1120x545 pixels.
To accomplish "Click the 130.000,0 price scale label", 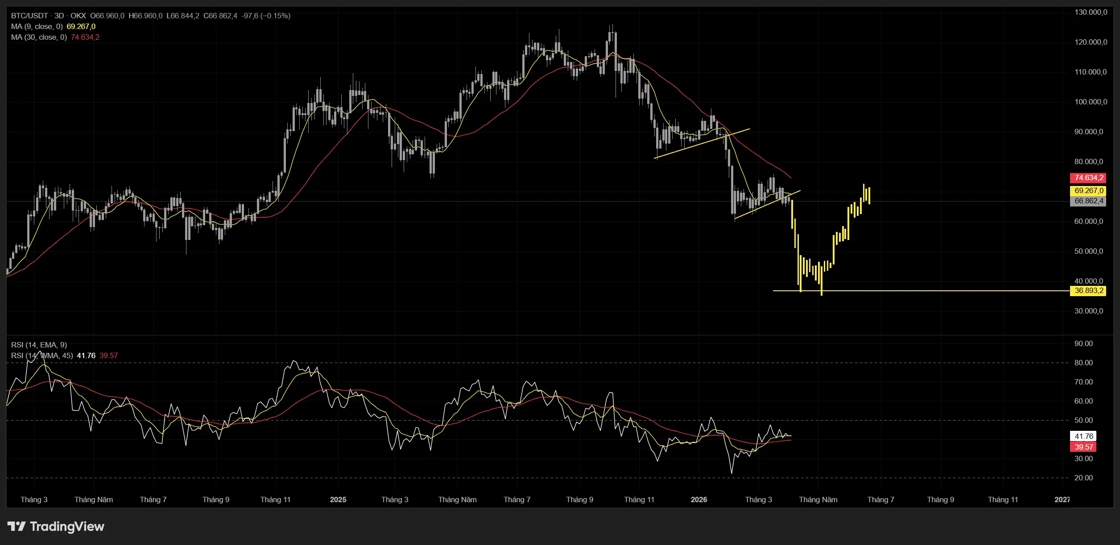I will pos(1091,12).
